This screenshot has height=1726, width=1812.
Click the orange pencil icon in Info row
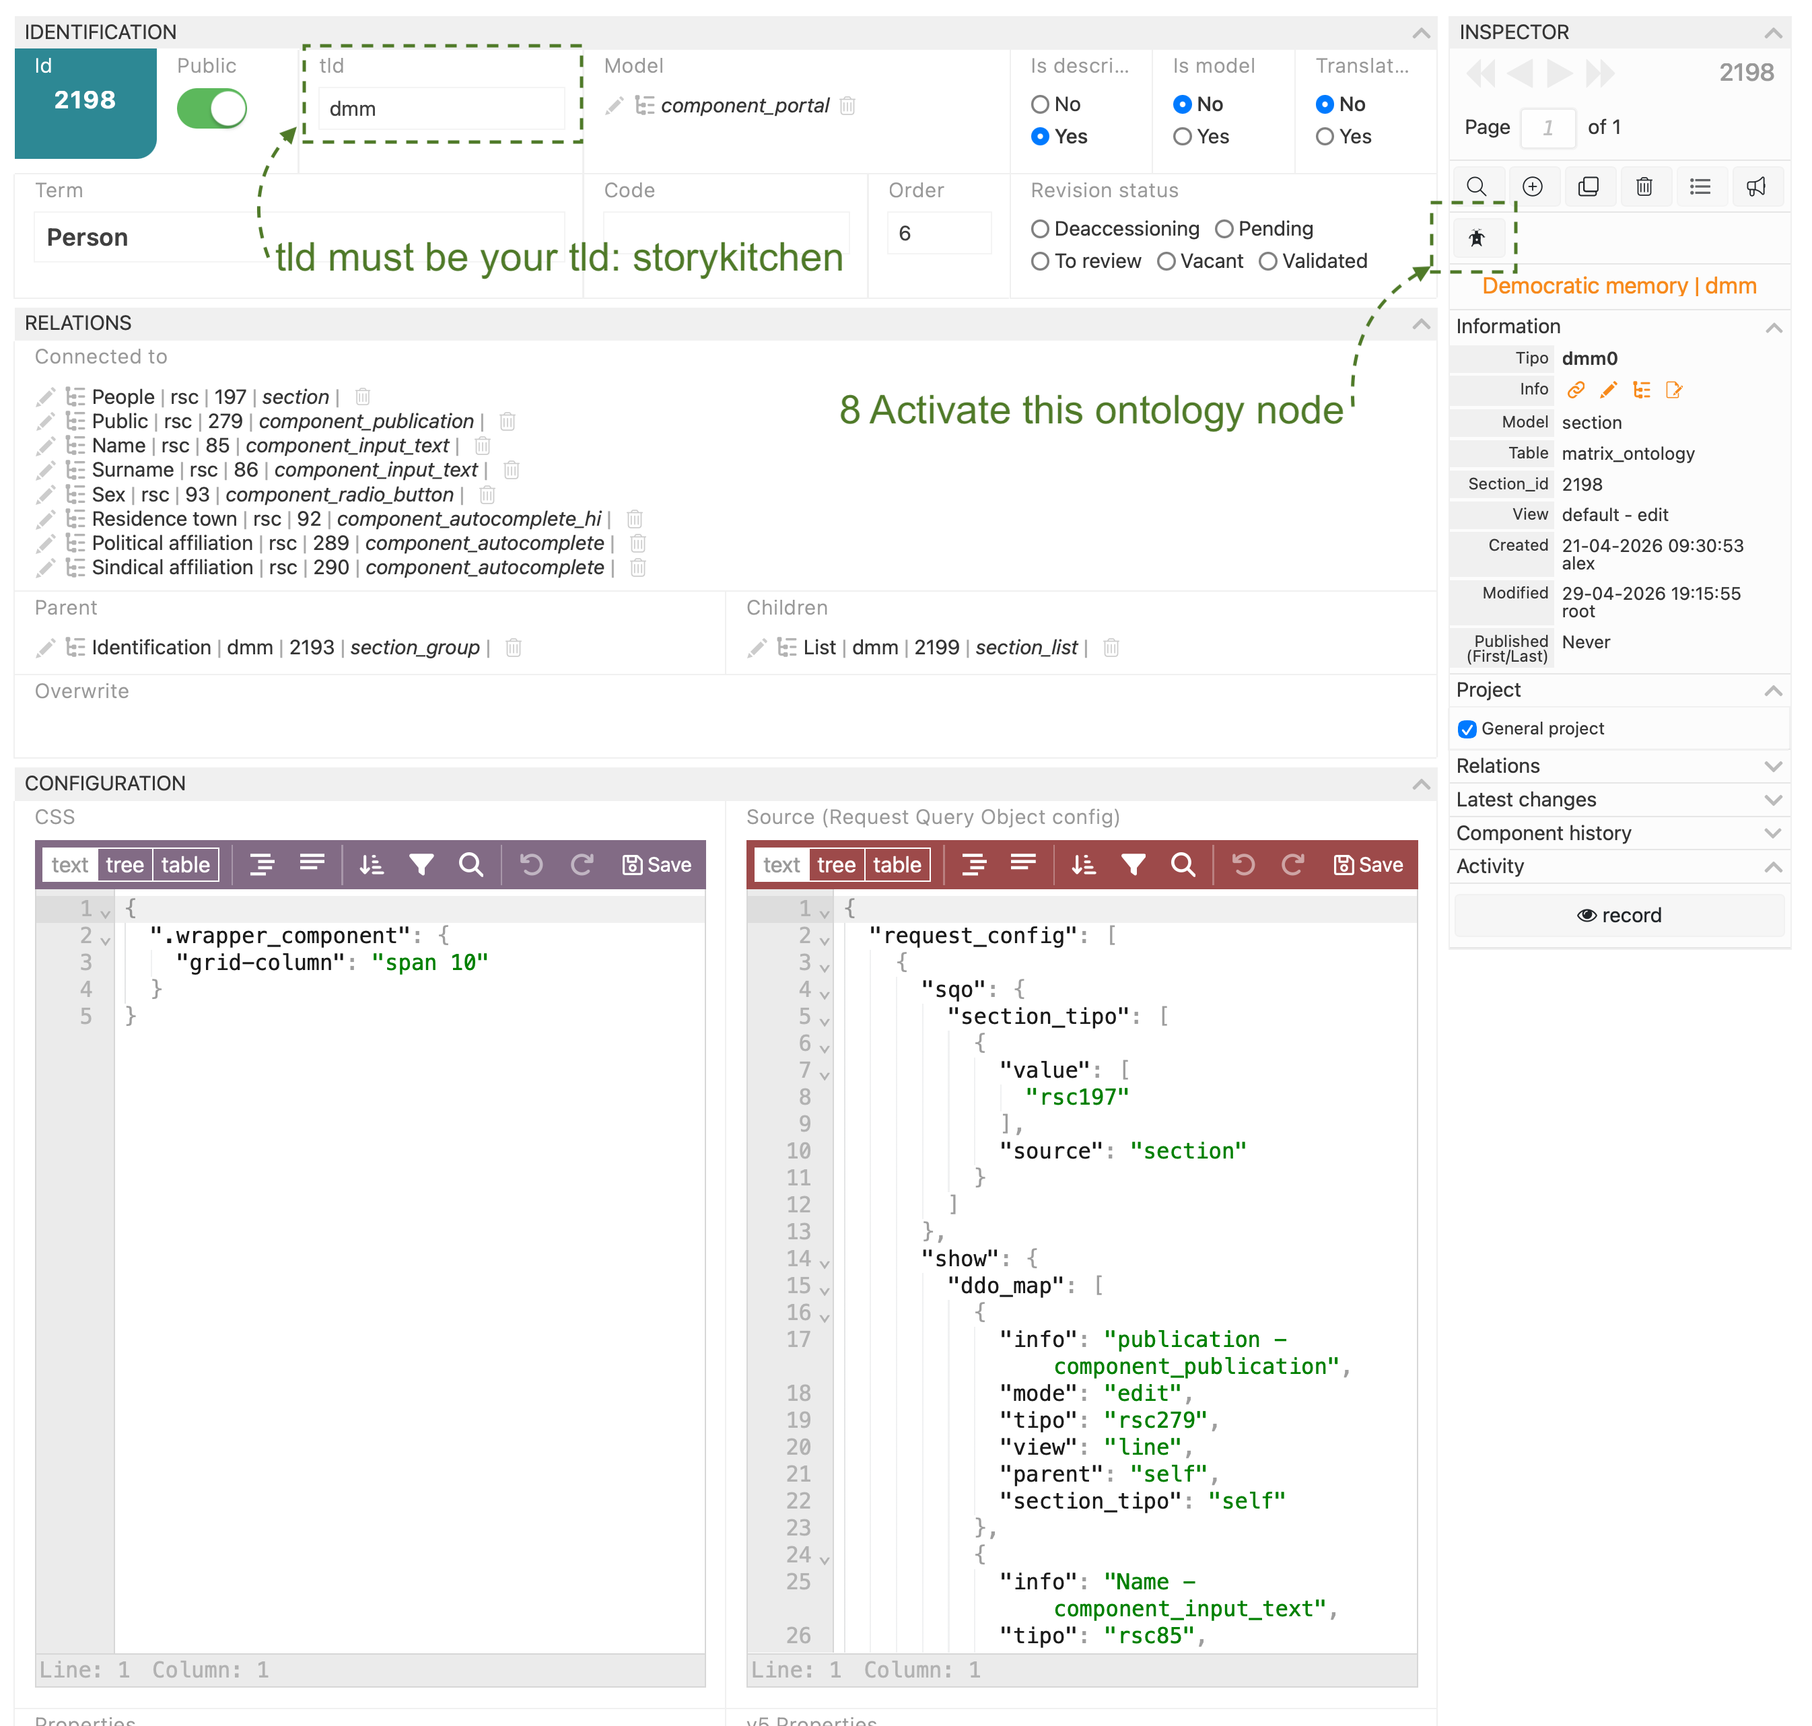1608,390
